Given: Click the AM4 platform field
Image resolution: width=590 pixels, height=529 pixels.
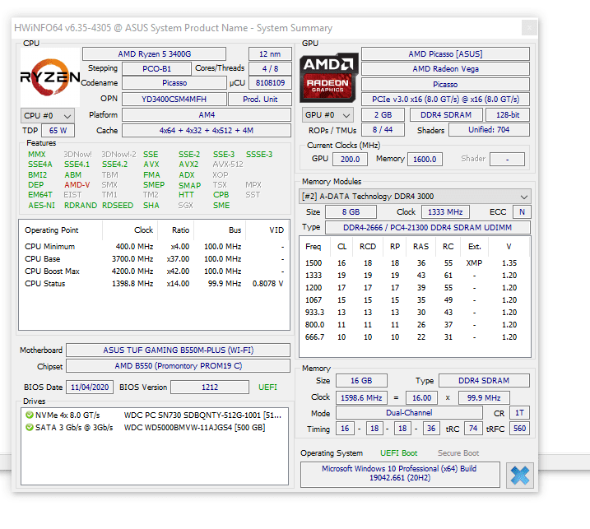Looking at the screenshot, I should click(207, 114).
